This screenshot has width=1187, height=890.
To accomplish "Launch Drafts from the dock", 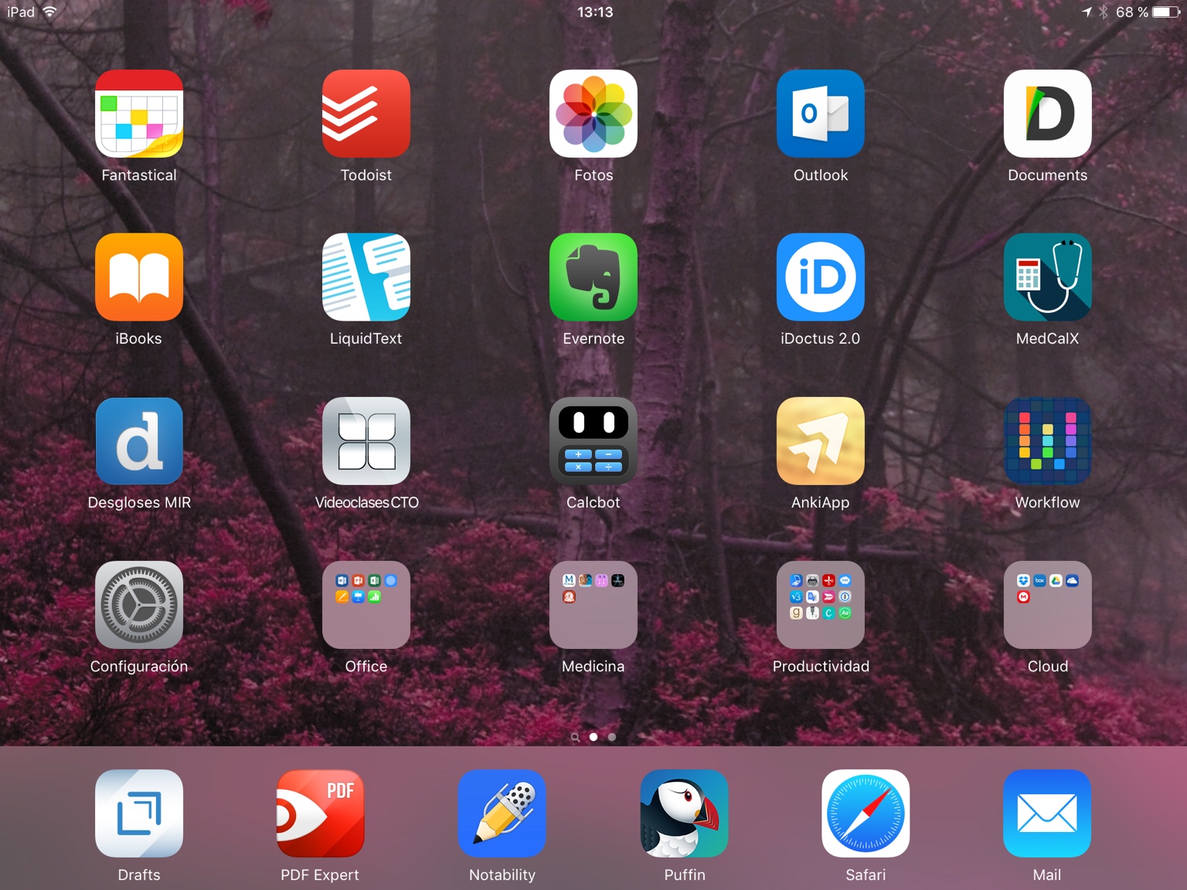I will click(x=139, y=814).
